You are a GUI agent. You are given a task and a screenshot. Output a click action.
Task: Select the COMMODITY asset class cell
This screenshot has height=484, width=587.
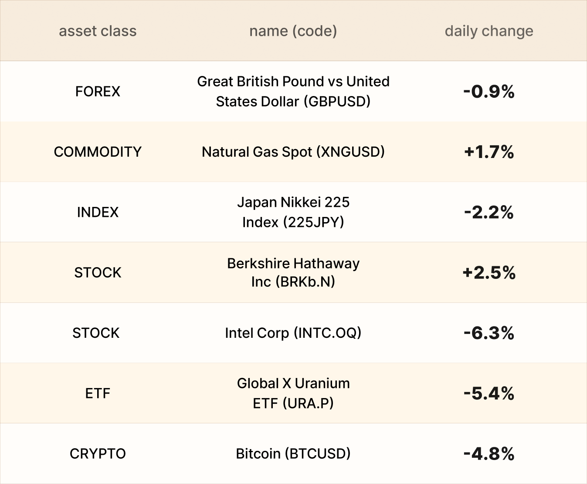98,152
